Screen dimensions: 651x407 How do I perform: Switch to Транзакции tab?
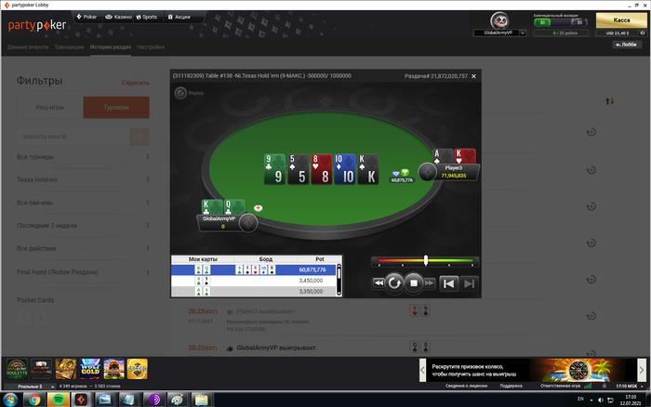[69, 47]
